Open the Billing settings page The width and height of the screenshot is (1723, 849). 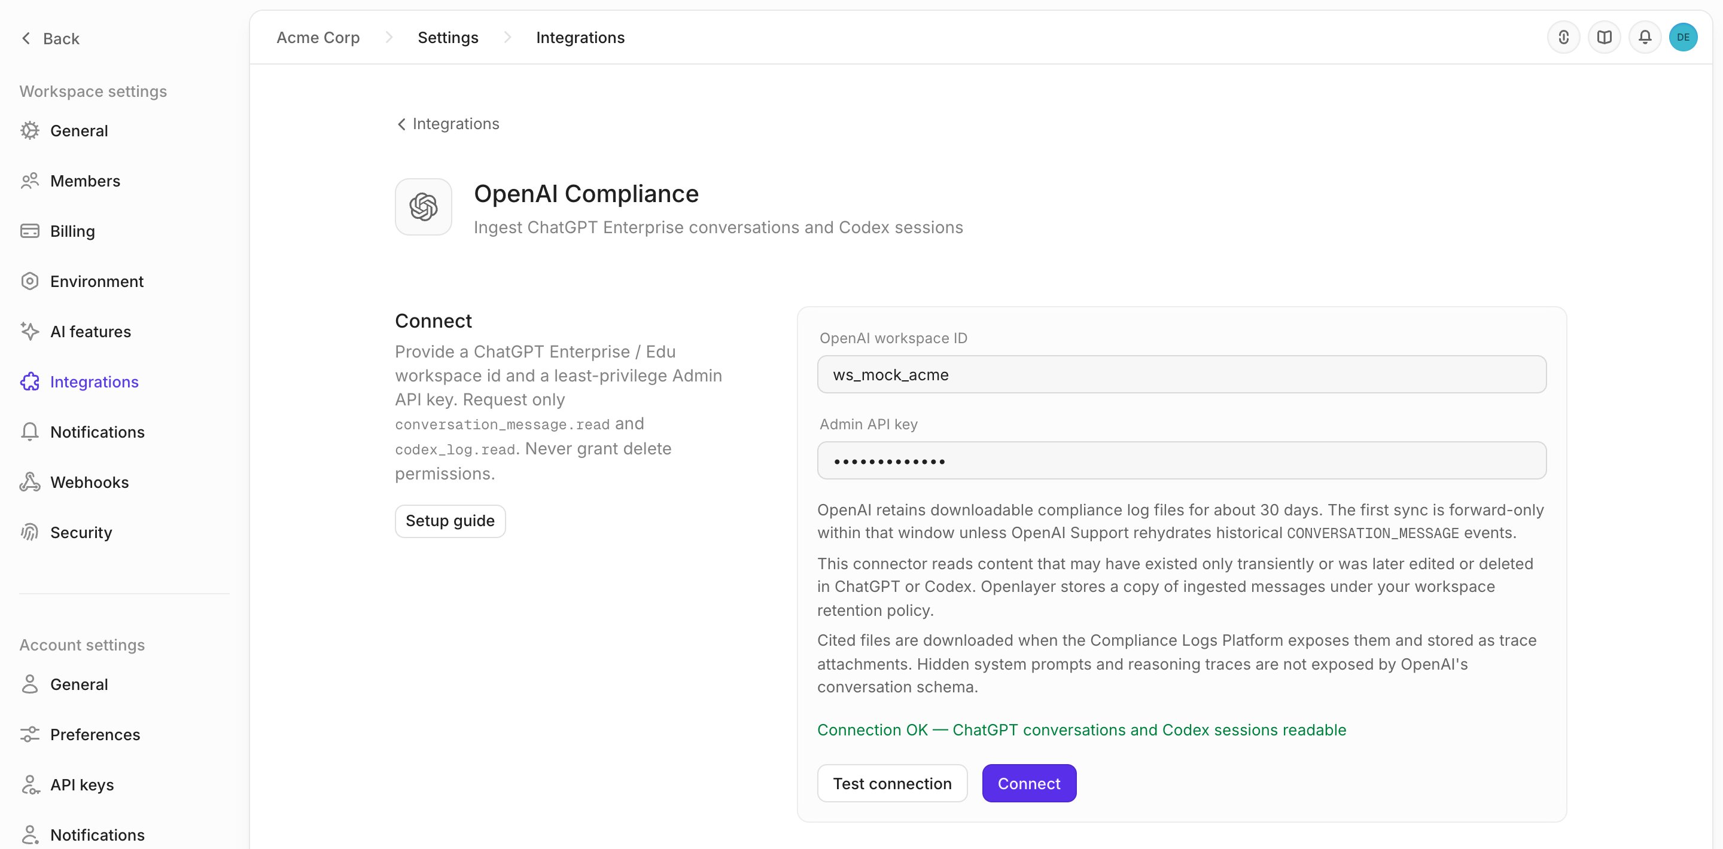[72, 231]
